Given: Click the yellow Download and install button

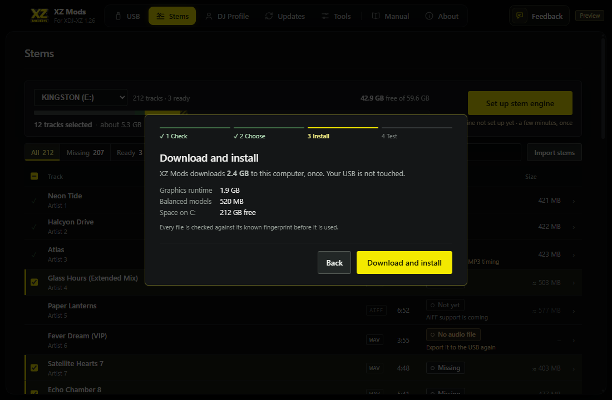Looking at the screenshot, I should click(x=404, y=262).
